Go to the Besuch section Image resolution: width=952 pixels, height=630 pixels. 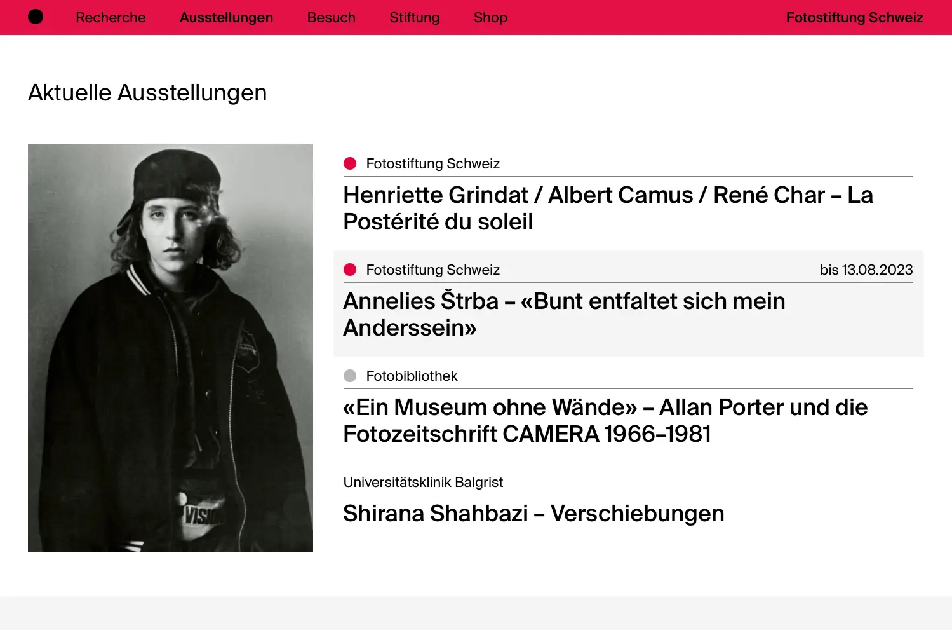tap(332, 17)
